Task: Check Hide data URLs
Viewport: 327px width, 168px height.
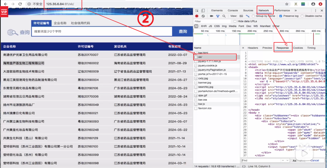Action: (x=235, y=21)
